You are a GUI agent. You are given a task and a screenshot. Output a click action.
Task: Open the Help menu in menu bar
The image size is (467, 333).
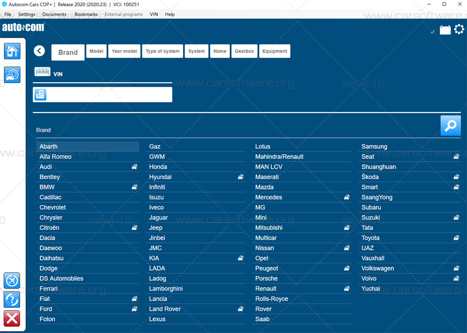click(x=170, y=14)
